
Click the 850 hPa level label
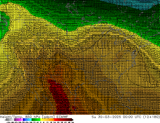(33, 117)
